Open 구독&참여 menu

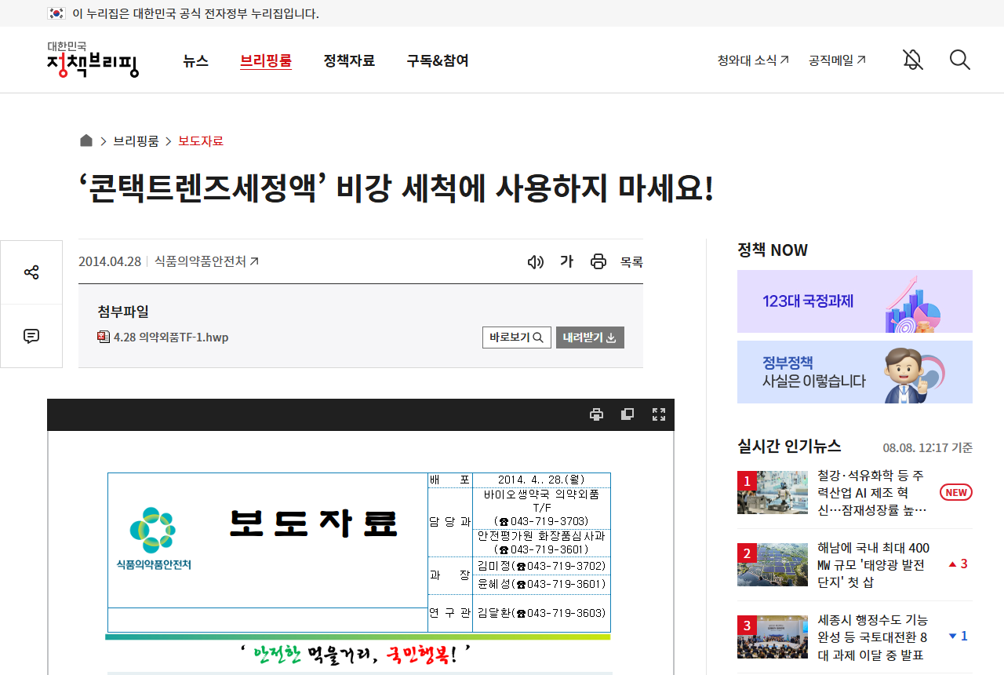tap(438, 60)
